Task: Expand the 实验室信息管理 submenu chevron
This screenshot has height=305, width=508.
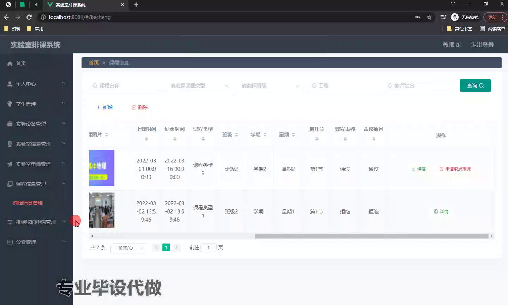Action: tap(64, 143)
